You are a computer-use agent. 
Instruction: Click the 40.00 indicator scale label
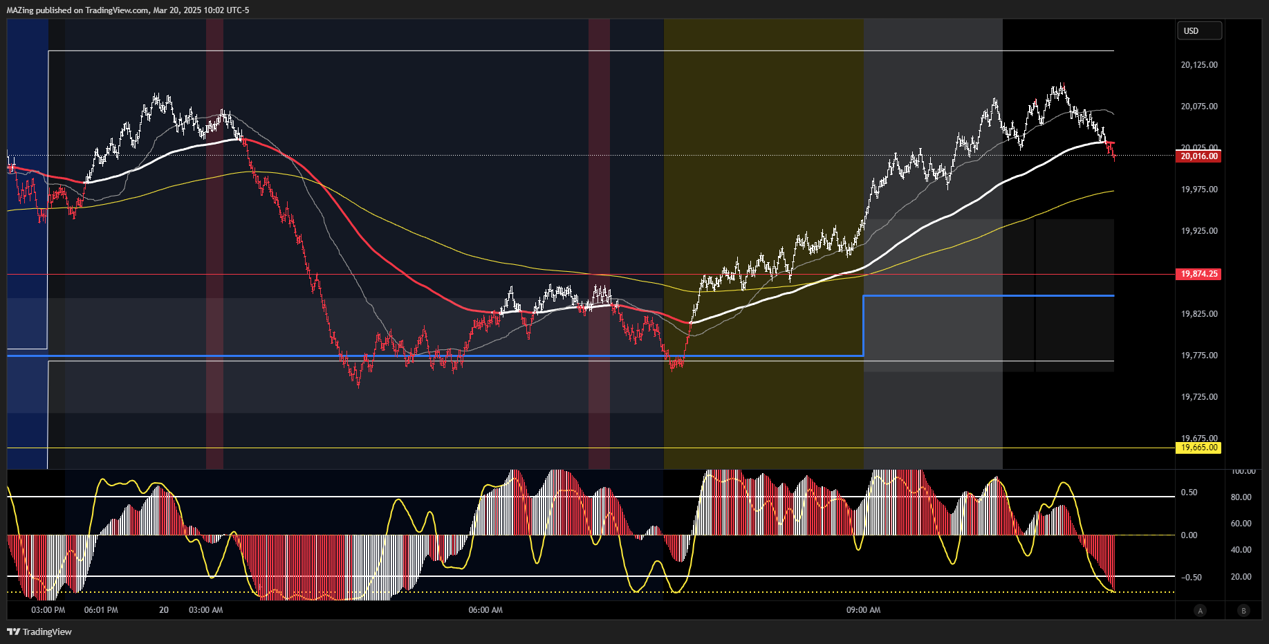coord(1241,550)
